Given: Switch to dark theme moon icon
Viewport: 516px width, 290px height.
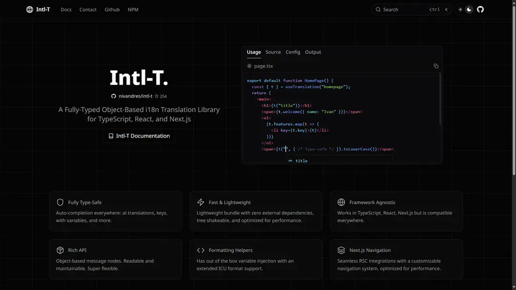Looking at the screenshot, I should (469, 10).
